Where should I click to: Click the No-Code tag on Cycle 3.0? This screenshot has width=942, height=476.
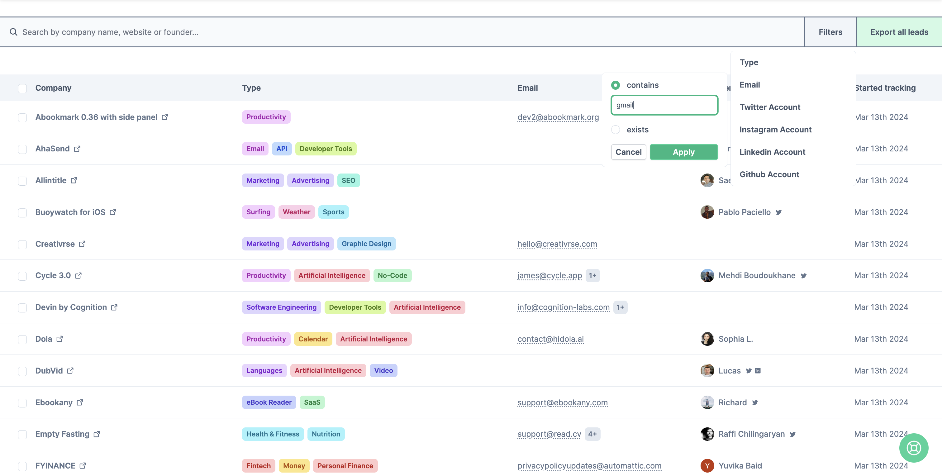tap(392, 275)
